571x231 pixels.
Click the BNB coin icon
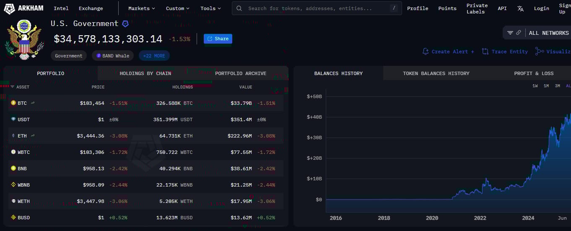(x=13, y=168)
